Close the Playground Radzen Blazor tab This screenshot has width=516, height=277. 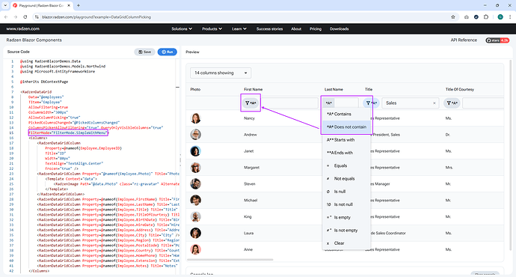(69, 5)
